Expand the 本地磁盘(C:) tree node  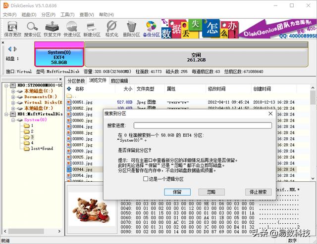click(x=13, y=91)
